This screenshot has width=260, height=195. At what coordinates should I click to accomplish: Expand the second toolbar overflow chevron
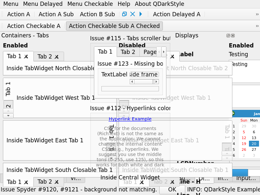pos(257,26)
